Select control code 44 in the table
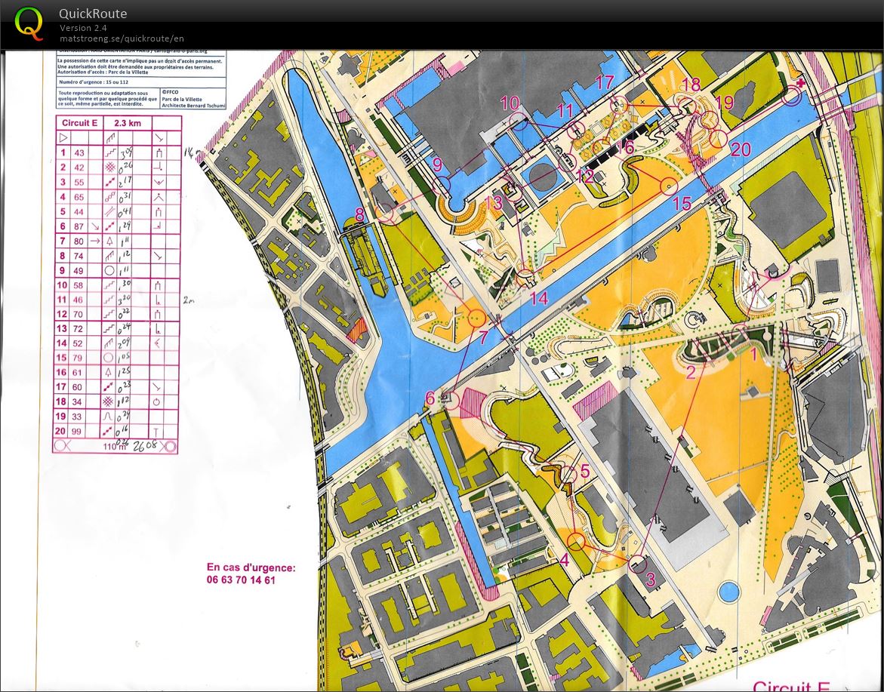 [x=79, y=212]
